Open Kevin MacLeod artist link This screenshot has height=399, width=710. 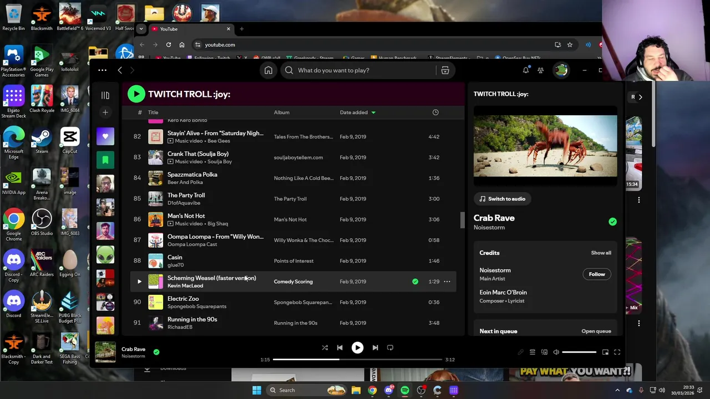click(x=185, y=286)
